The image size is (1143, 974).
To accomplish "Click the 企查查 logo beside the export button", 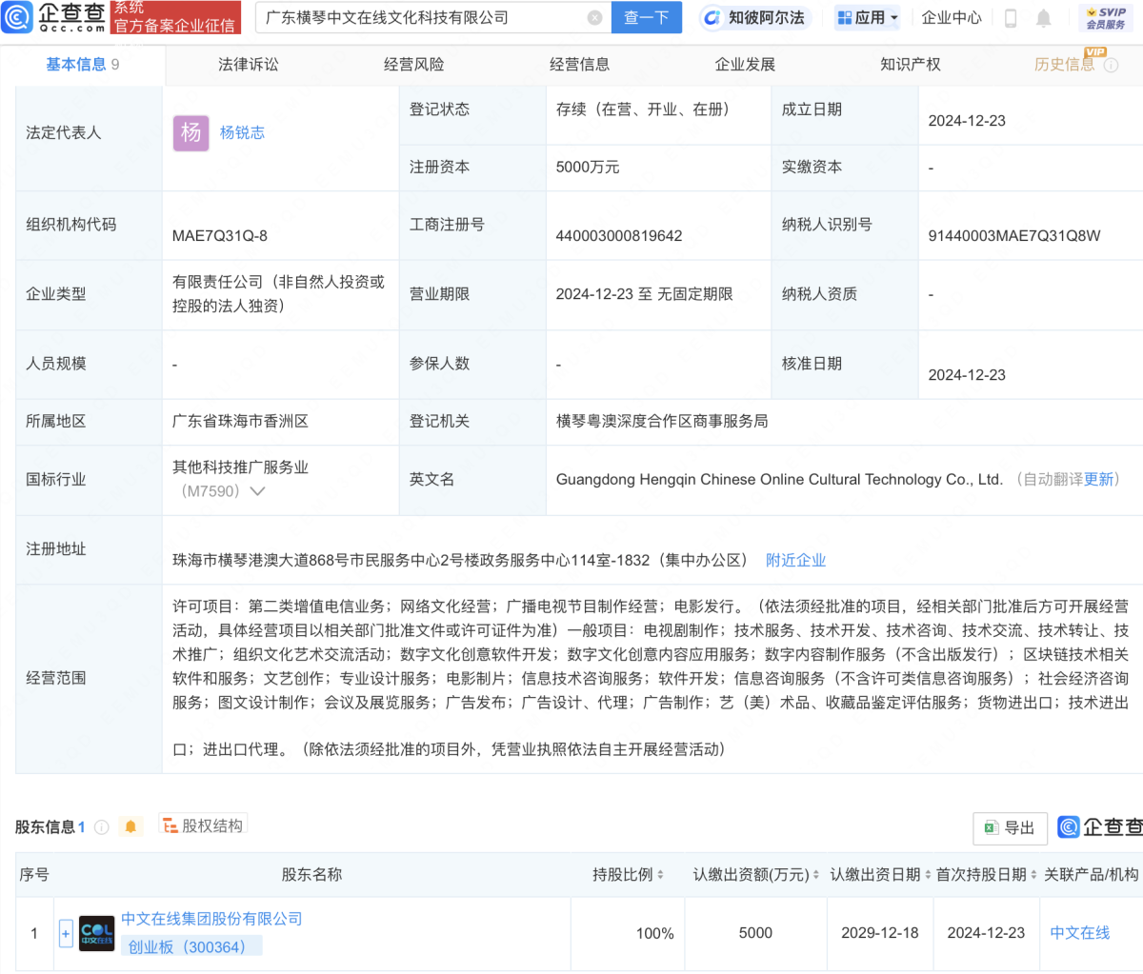I will click(x=1100, y=827).
